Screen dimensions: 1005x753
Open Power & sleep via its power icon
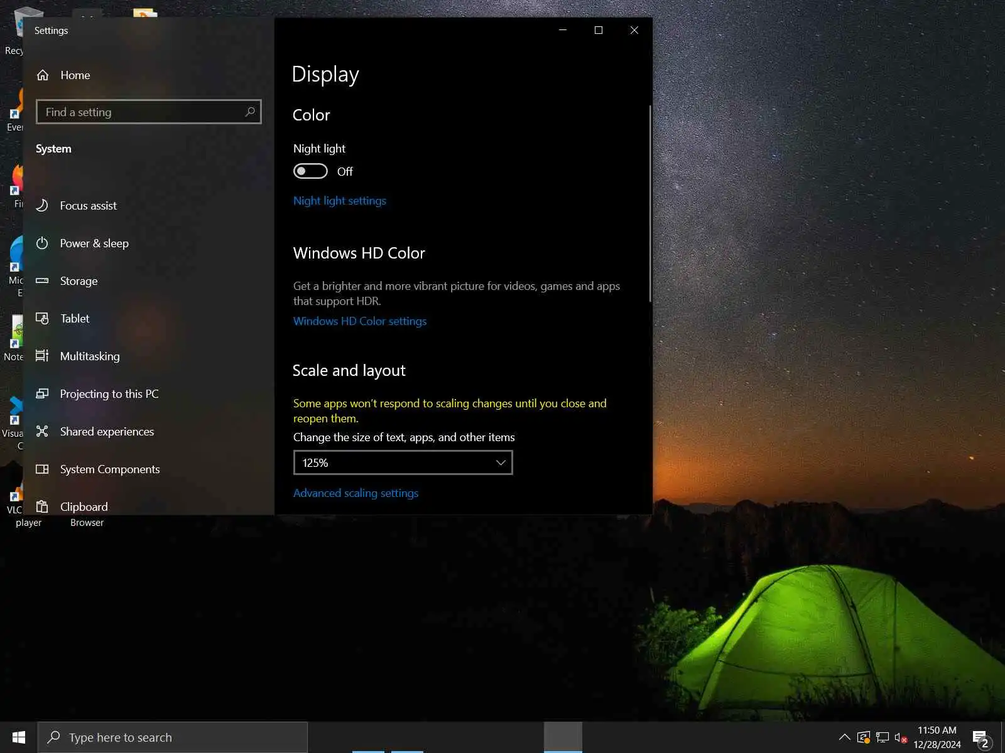click(x=42, y=243)
